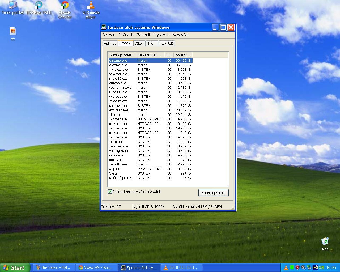340x272 pixels.
Task: Sort by Uživatelské jméno column header
Action: tap(150, 55)
